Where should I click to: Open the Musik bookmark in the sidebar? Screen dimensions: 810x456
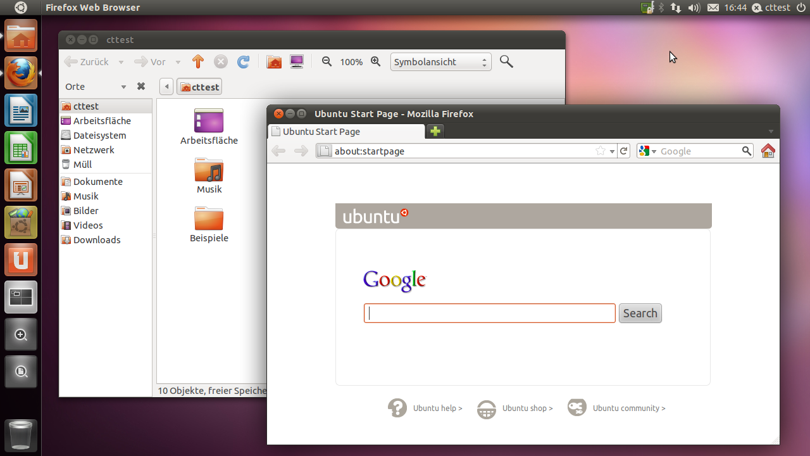(x=106, y=196)
